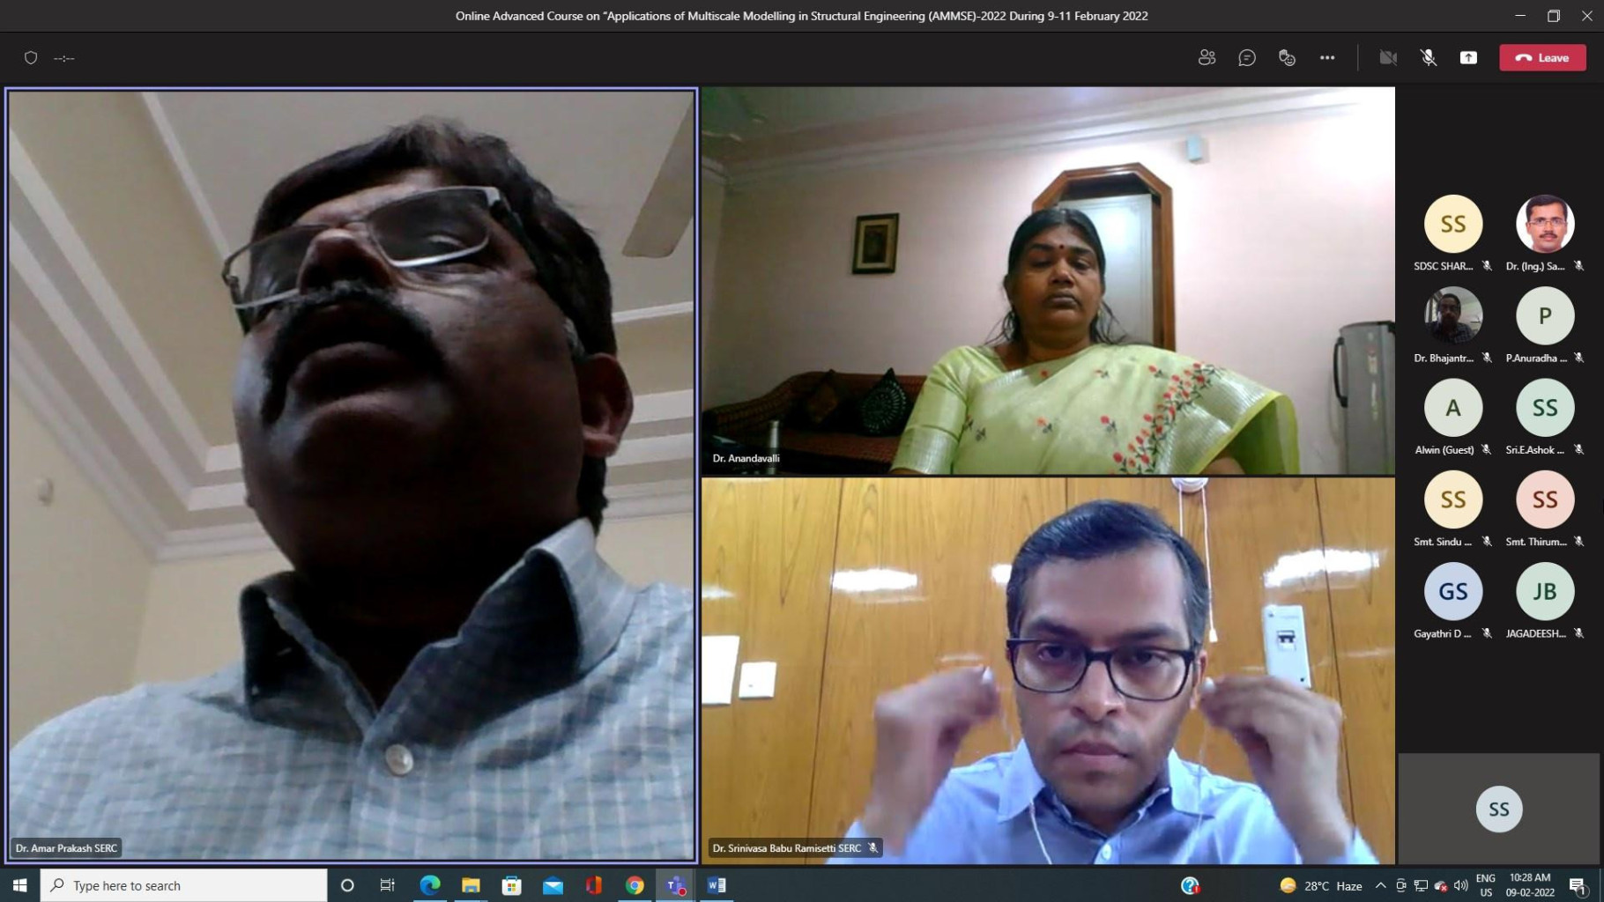Open the reactions menu
The image size is (1604, 902).
(1287, 58)
